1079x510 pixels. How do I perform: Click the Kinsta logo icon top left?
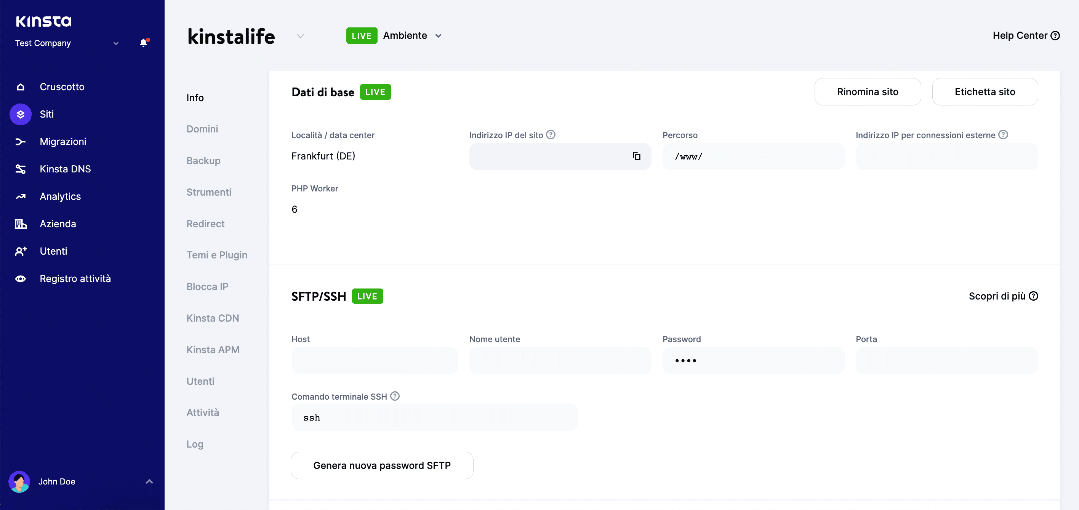click(x=43, y=20)
